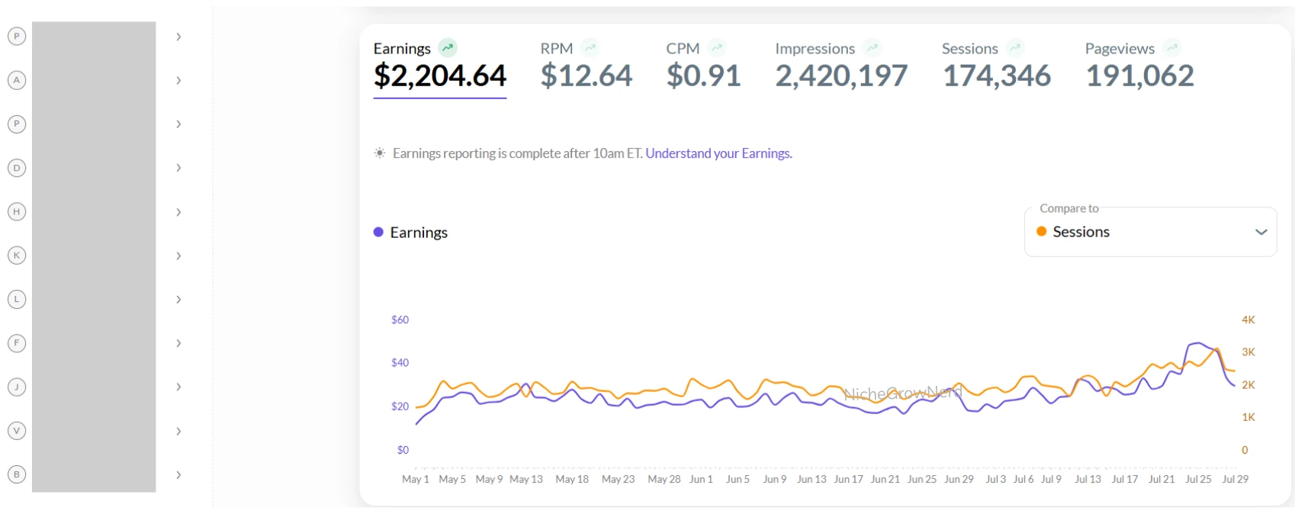
Task: Click the Jul 25 label on chart axis
Action: [1197, 479]
